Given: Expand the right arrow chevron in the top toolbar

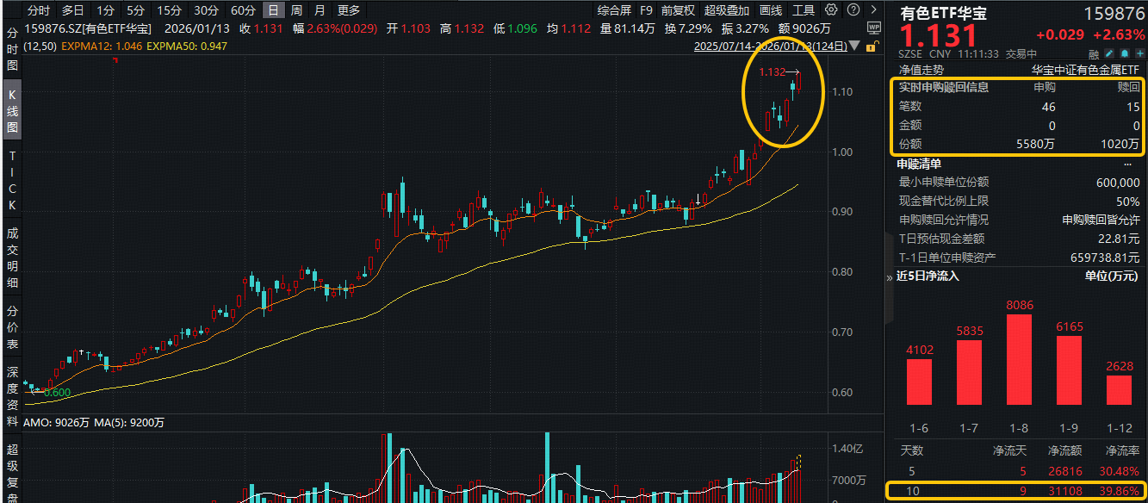Looking at the screenshot, I should coord(872,9).
